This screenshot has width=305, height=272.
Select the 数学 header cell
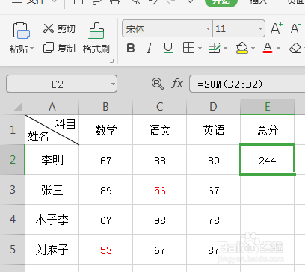106,130
